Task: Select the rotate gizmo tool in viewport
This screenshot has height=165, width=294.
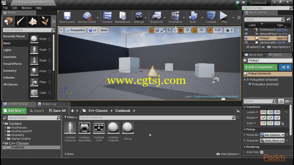Action: tap(157, 30)
